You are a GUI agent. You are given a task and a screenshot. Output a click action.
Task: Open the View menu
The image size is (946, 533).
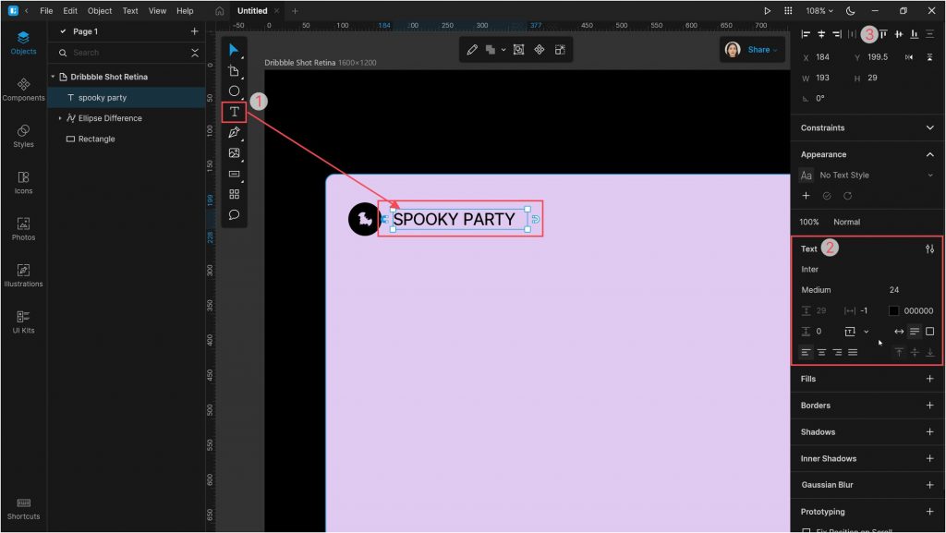point(157,11)
